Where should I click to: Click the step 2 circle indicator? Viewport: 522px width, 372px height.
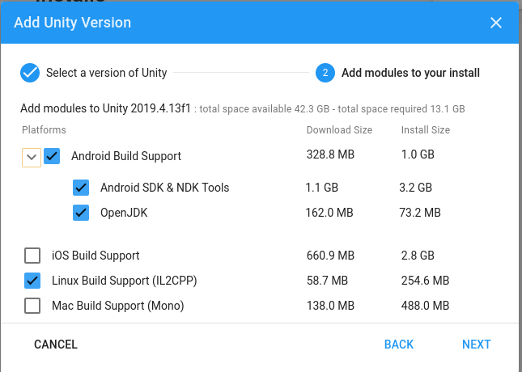coord(325,73)
